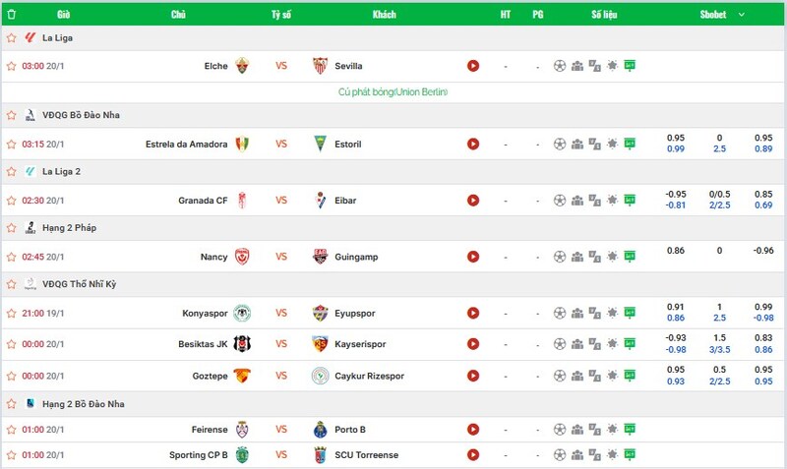Click the Besiktas JK team logo
Viewport: 787px width, 469px height.
click(x=242, y=344)
